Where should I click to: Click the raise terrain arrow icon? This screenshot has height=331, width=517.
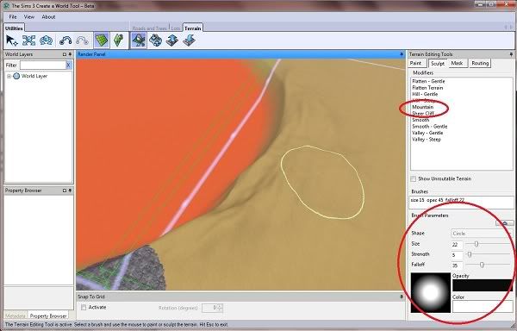[172, 41]
